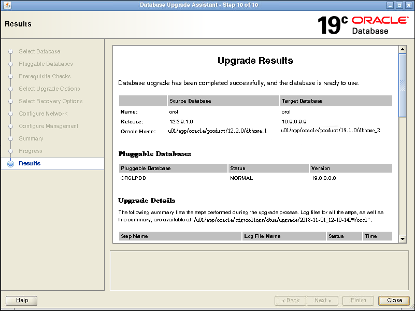This screenshot has height=311, width=415.
Task: Click the Java icon in title bar
Action: [6, 5]
